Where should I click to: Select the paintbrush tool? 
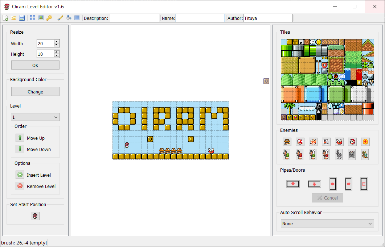pyautogui.click(x=60, y=18)
